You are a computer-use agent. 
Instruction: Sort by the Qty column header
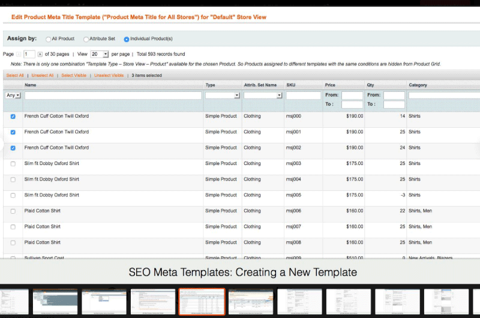(370, 85)
